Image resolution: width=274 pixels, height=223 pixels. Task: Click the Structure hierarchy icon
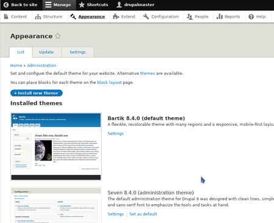(x=38, y=16)
